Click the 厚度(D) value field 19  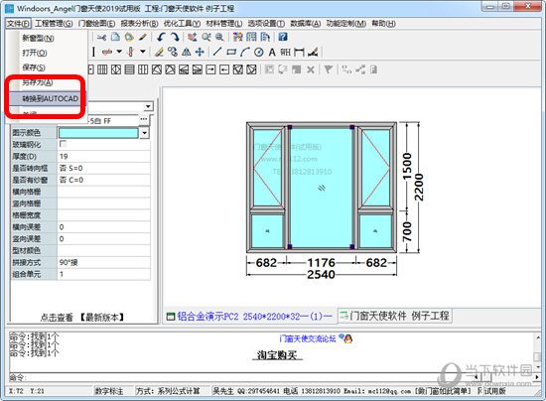tap(104, 156)
